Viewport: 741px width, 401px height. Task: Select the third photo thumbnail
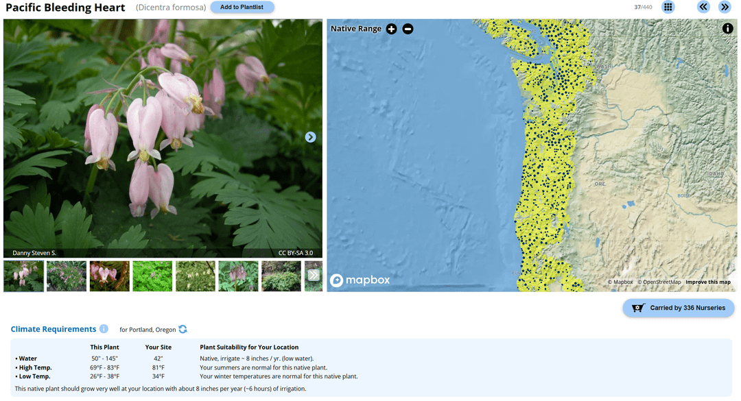(109, 276)
